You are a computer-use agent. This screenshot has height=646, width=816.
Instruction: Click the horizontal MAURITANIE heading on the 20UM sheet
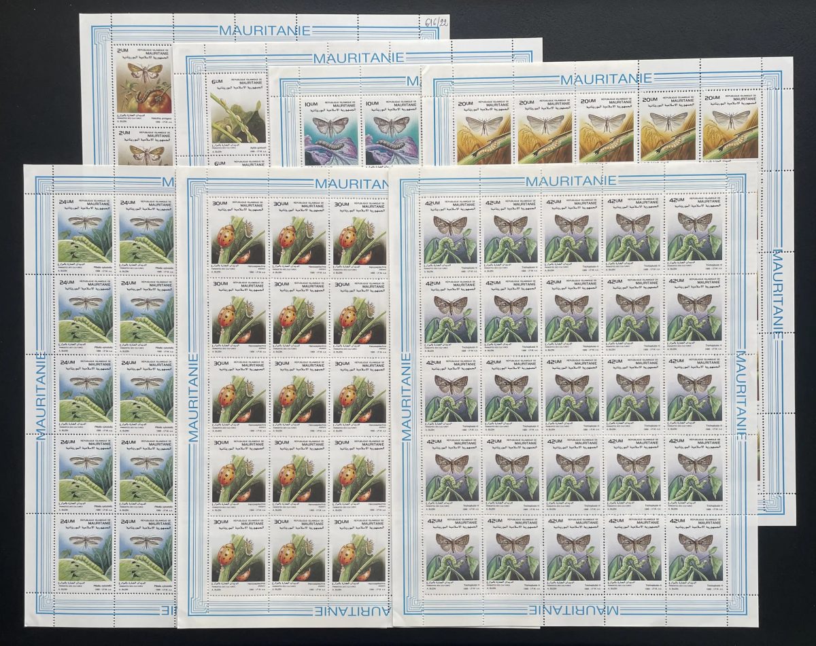click(x=605, y=79)
